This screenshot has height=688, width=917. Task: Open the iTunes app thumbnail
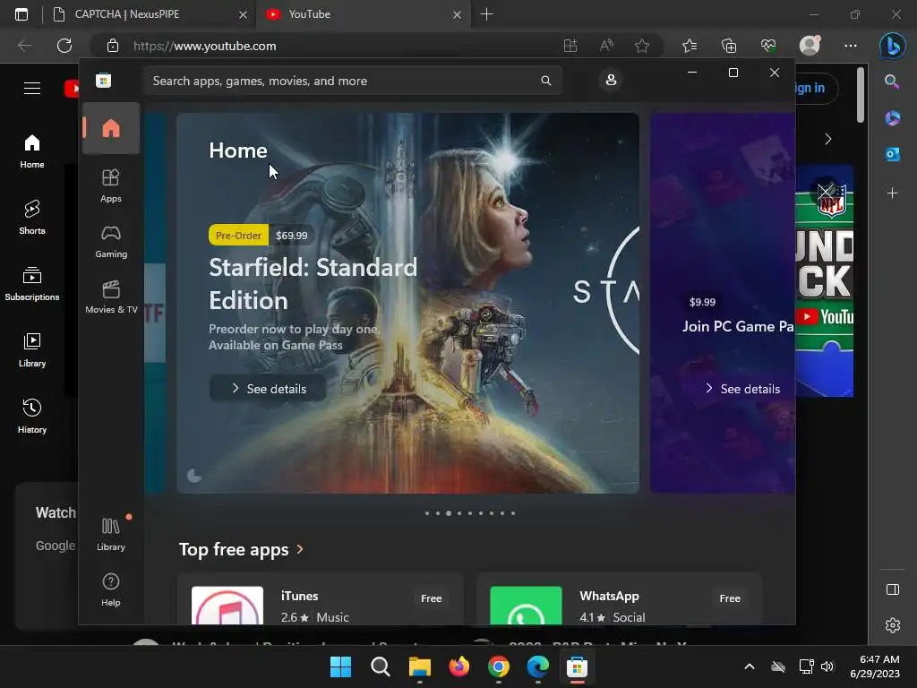tap(227, 606)
